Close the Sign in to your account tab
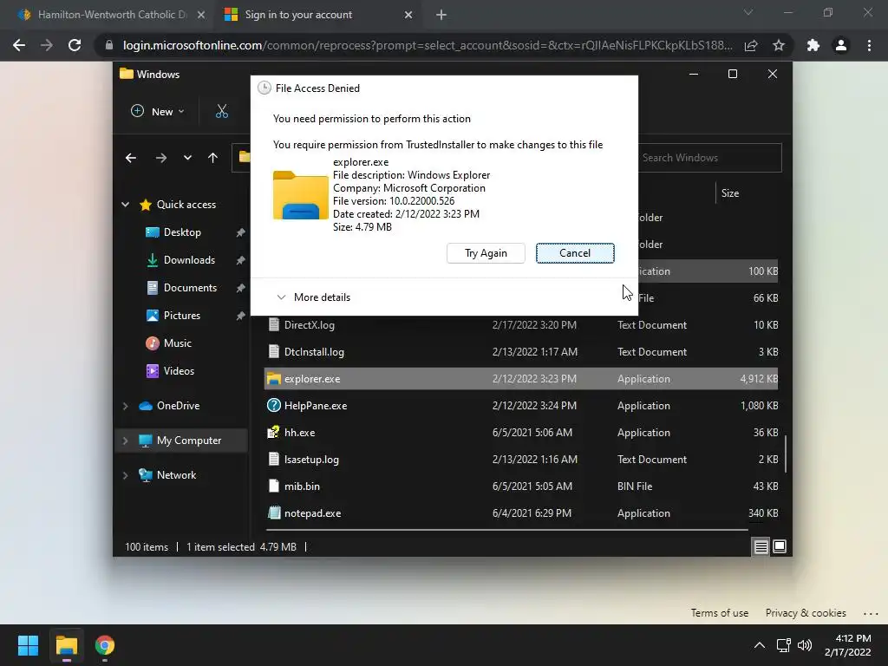The width and height of the screenshot is (888, 666). 408,15
